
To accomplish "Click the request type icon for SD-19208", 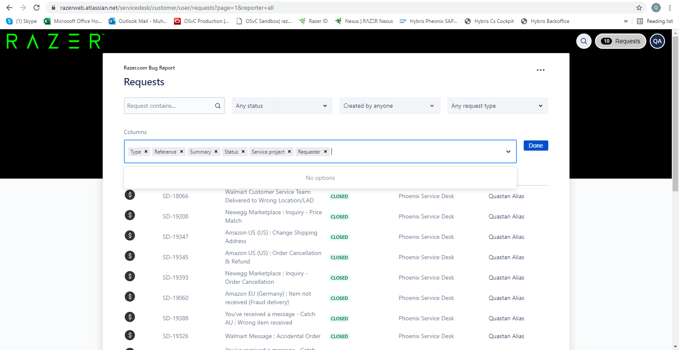I will pyautogui.click(x=130, y=215).
